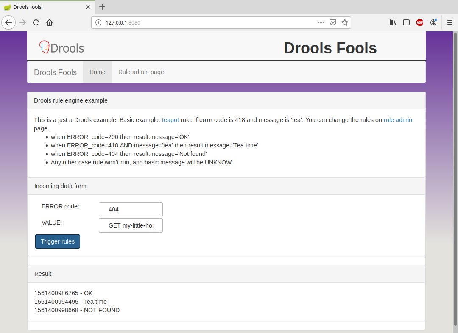Screen dimensions: 458x333
Task: Open Adblock Plus extension icon
Action: click(420, 22)
